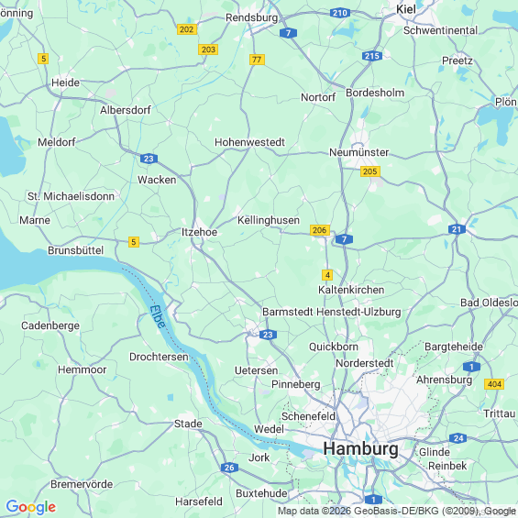Select the Brunsbüttel town label
The width and height of the screenshot is (518, 518).
pos(76,250)
